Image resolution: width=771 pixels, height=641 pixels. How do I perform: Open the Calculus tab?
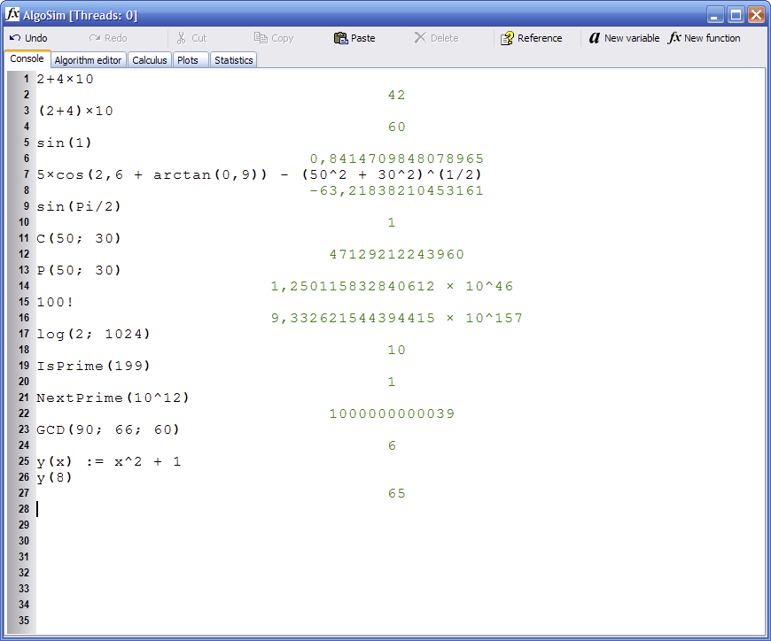point(150,60)
